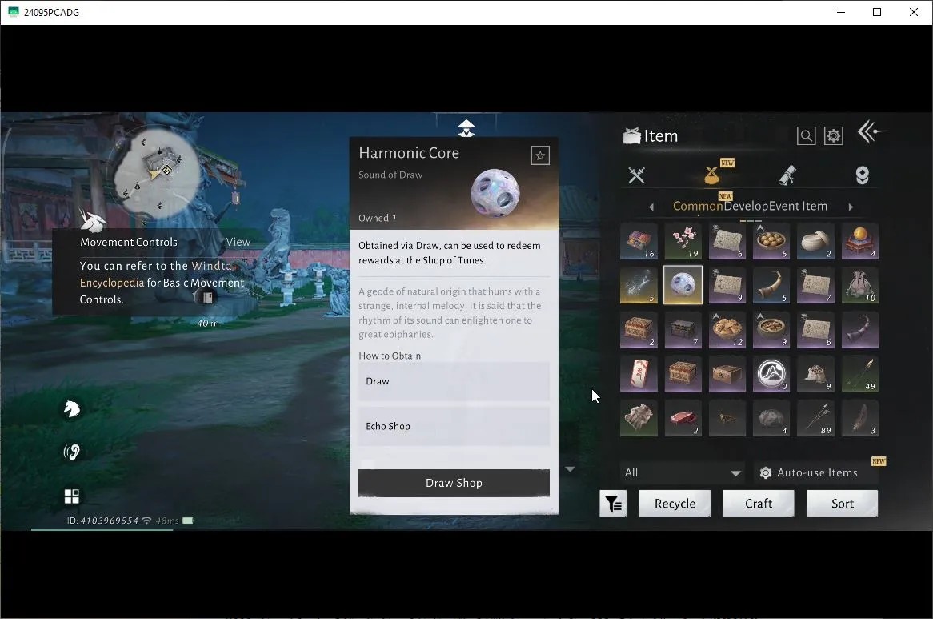Select the pink blossom branch item
933x619 pixels.
point(683,241)
